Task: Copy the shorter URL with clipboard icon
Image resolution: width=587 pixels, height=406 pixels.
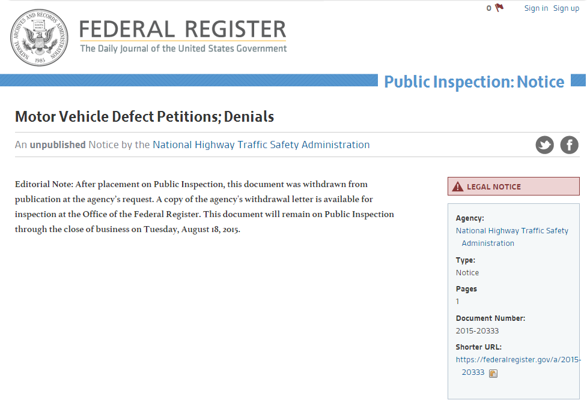Action: [493, 373]
